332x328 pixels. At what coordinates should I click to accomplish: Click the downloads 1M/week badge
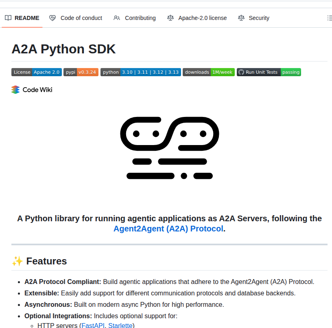pos(208,72)
